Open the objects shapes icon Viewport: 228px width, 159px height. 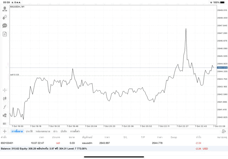click(x=5, y=115)
